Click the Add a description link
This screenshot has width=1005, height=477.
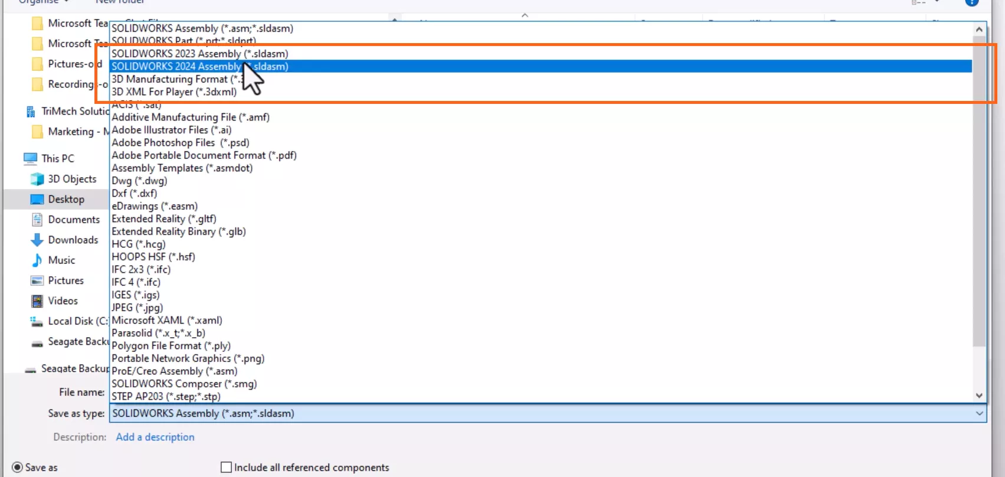(155, 437)
